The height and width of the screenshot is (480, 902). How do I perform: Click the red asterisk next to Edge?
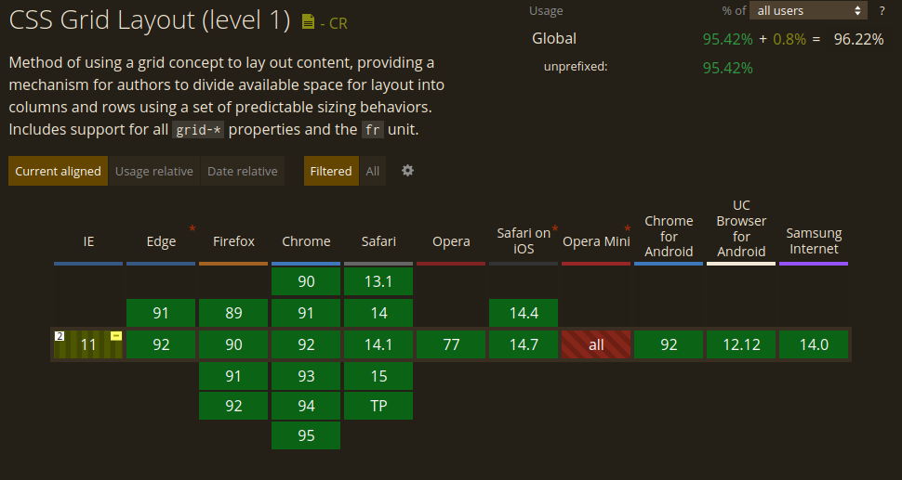(x=192, y=228)
